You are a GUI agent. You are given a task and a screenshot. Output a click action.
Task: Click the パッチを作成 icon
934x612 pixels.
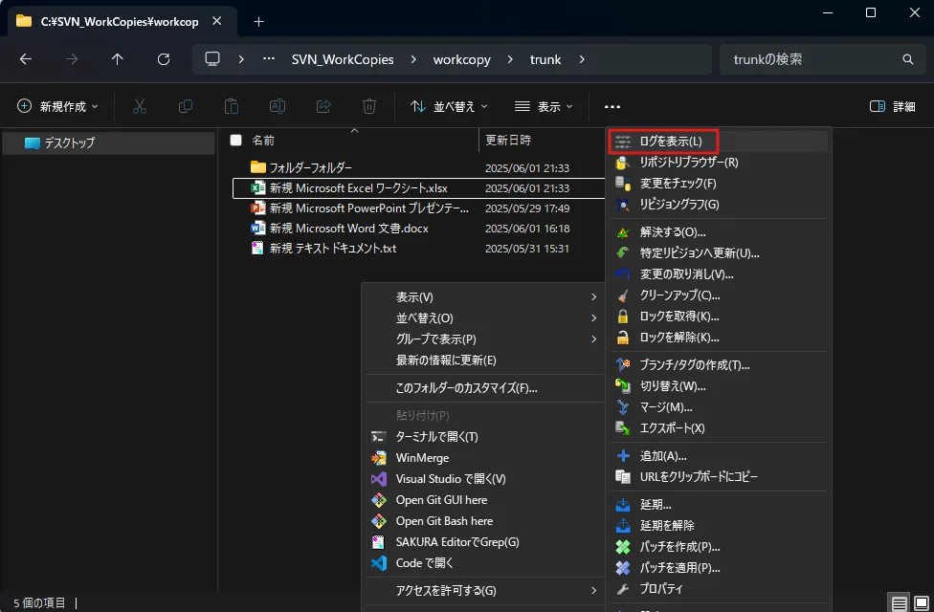(x=622, y=547)
